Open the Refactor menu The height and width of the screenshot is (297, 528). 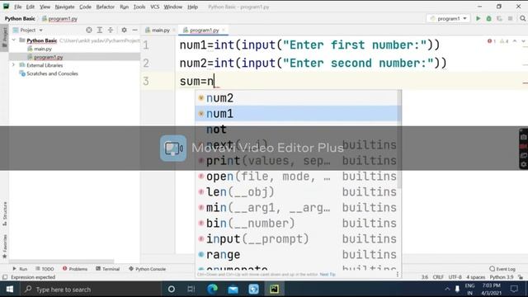[105, 7]
